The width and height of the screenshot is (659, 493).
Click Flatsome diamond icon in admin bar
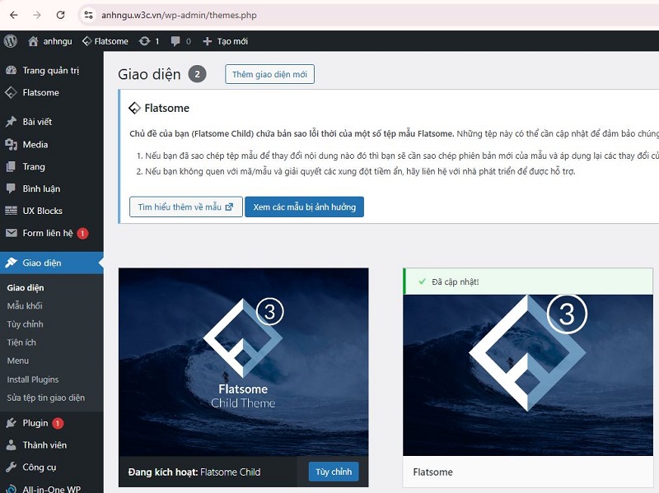(x=87, y=41)
